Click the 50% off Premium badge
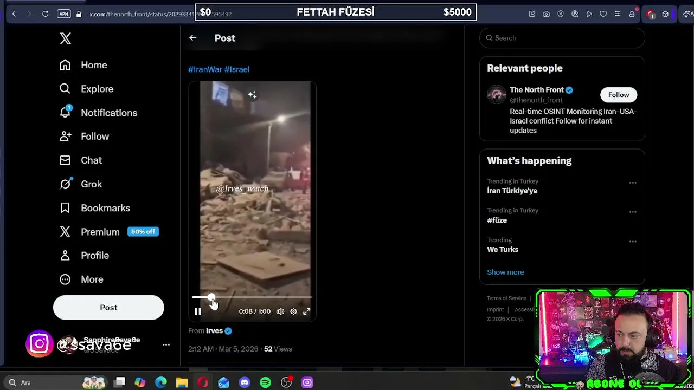694x390 pixels. 143,232
